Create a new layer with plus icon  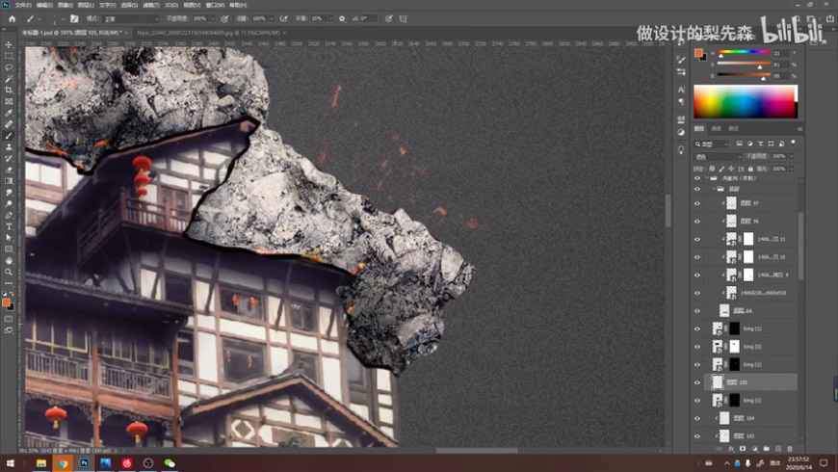click(x=777, y=449)
